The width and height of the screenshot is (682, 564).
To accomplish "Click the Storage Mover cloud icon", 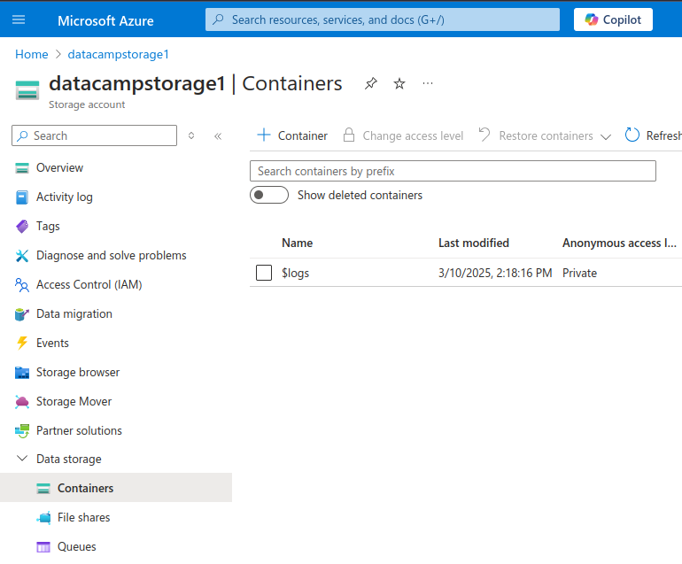I will (22, 402).
